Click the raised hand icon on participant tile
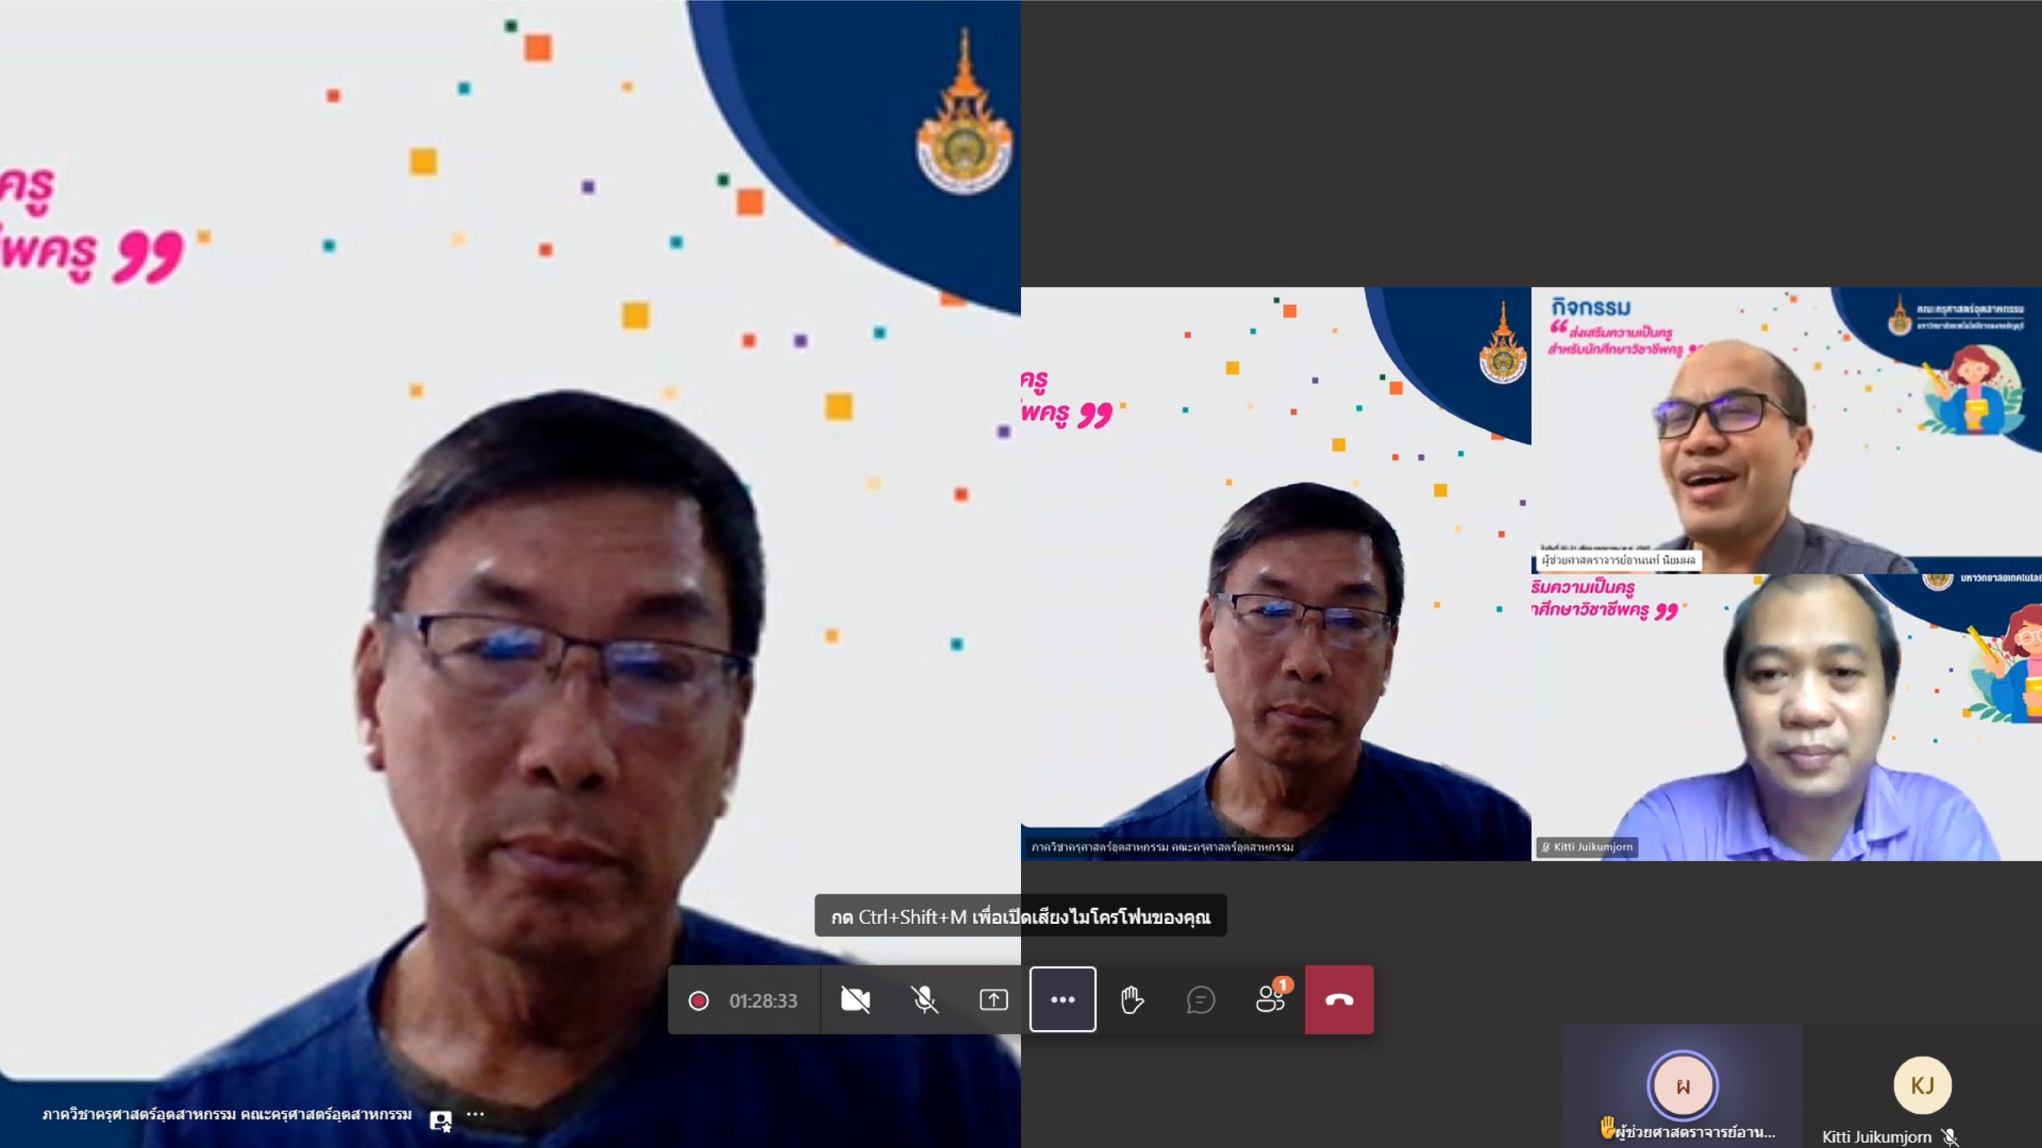Viewport: 2042px width, 1148px height. (1608, 1127)
